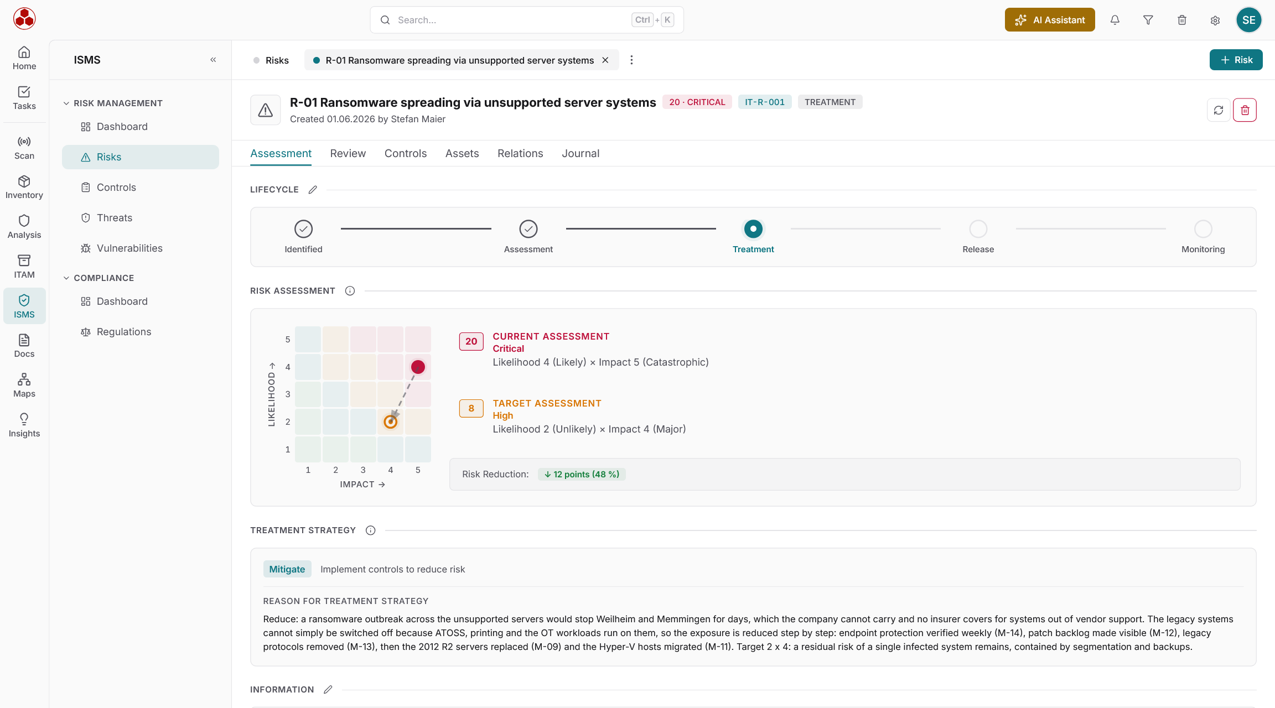Close the R-01 Ransomware tab
This screenshot has height=708, width=1275.
(605, 60)
